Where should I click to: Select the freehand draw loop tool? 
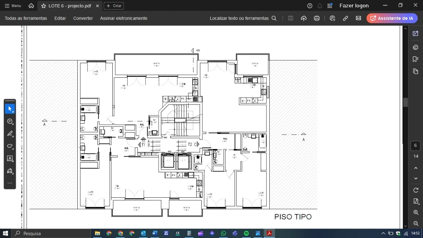tap(10, 146)
